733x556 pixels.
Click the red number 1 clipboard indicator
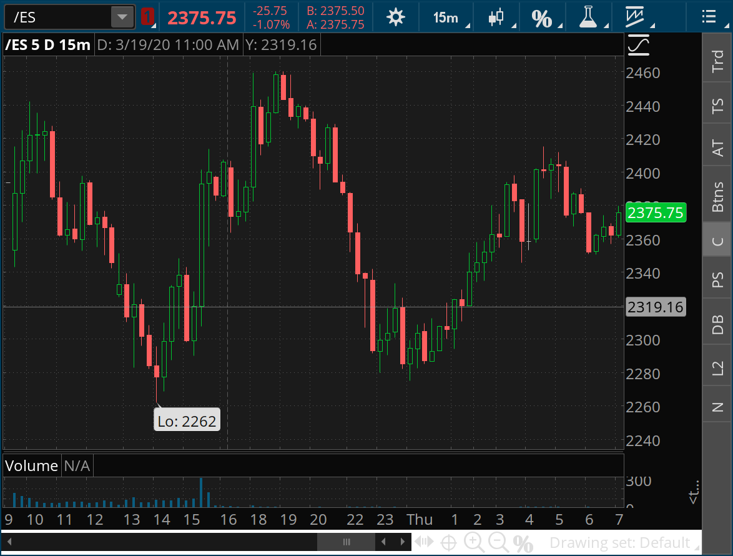click(x=147, y=17)
